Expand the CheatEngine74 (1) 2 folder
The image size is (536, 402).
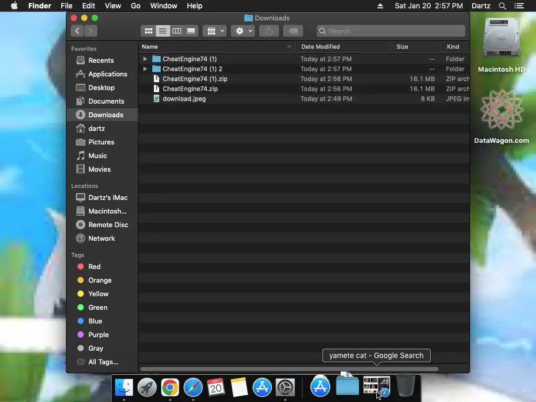(145, 69)
